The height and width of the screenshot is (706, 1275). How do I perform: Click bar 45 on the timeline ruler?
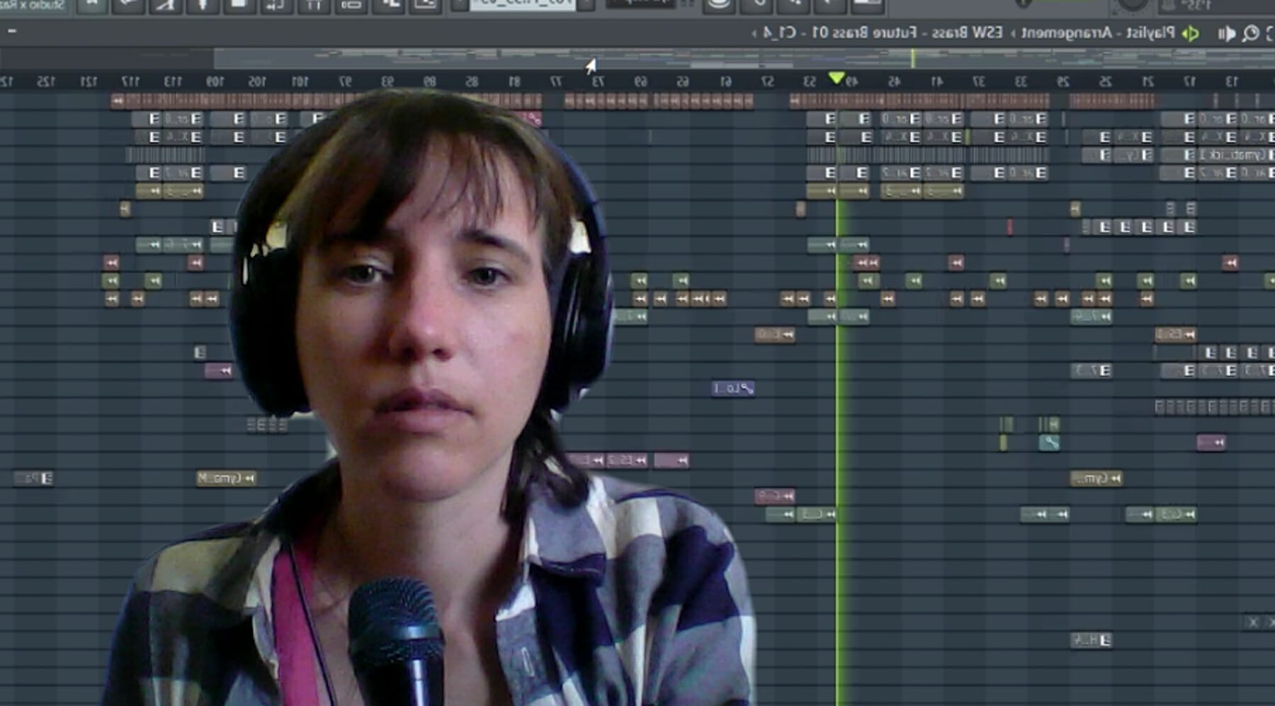coord(894,82)
